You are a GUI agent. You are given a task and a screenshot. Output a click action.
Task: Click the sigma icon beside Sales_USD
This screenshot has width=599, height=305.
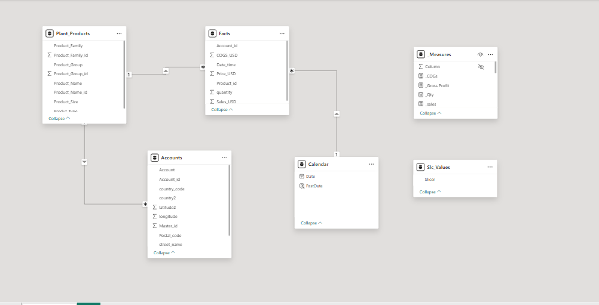click(212, 101)
